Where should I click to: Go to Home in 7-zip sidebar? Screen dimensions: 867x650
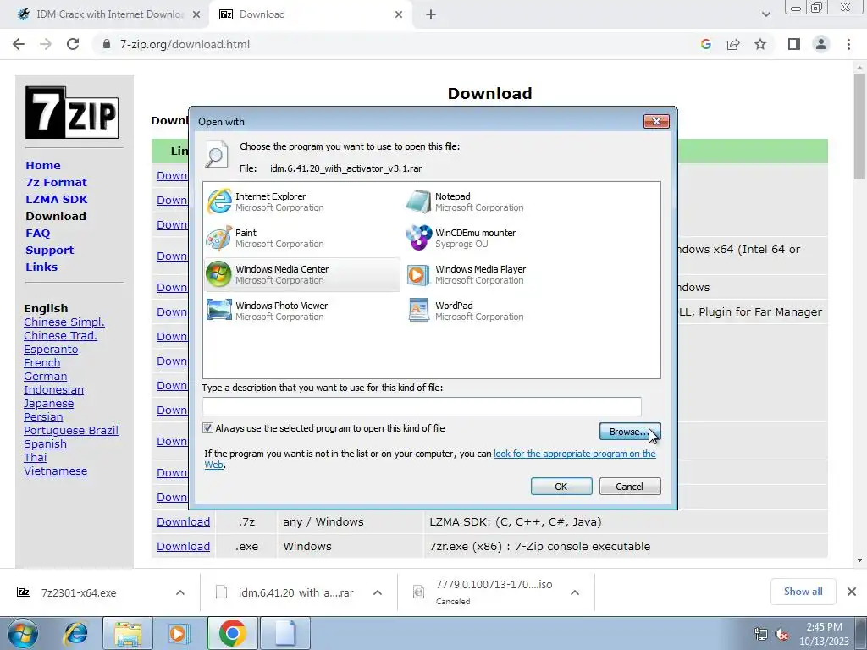pos(43,165)
